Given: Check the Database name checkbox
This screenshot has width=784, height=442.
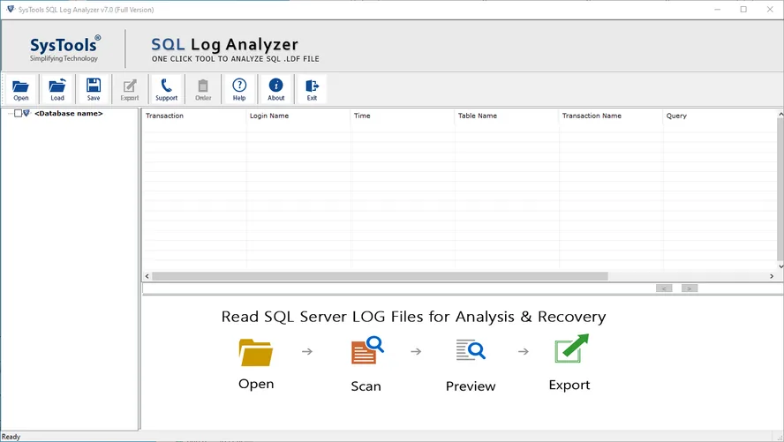Looking at the screenshot, I should point(18,114).
